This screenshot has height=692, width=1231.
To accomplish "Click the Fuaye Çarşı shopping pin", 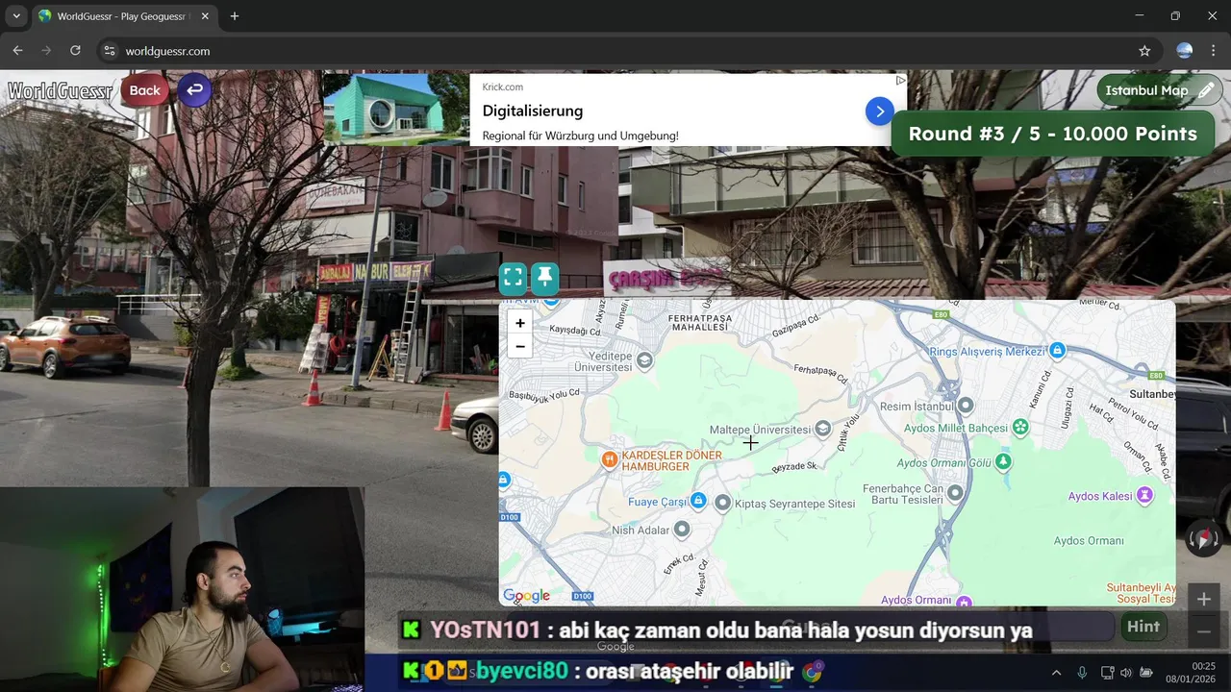I will point(698,501).
